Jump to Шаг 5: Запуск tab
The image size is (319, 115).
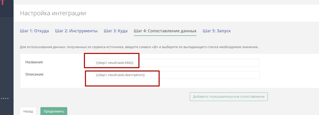217,31
